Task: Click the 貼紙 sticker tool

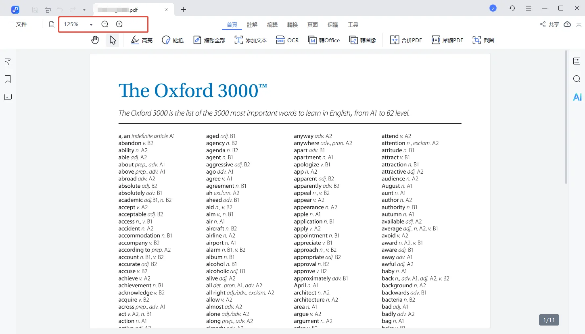Action: (173, 40)
